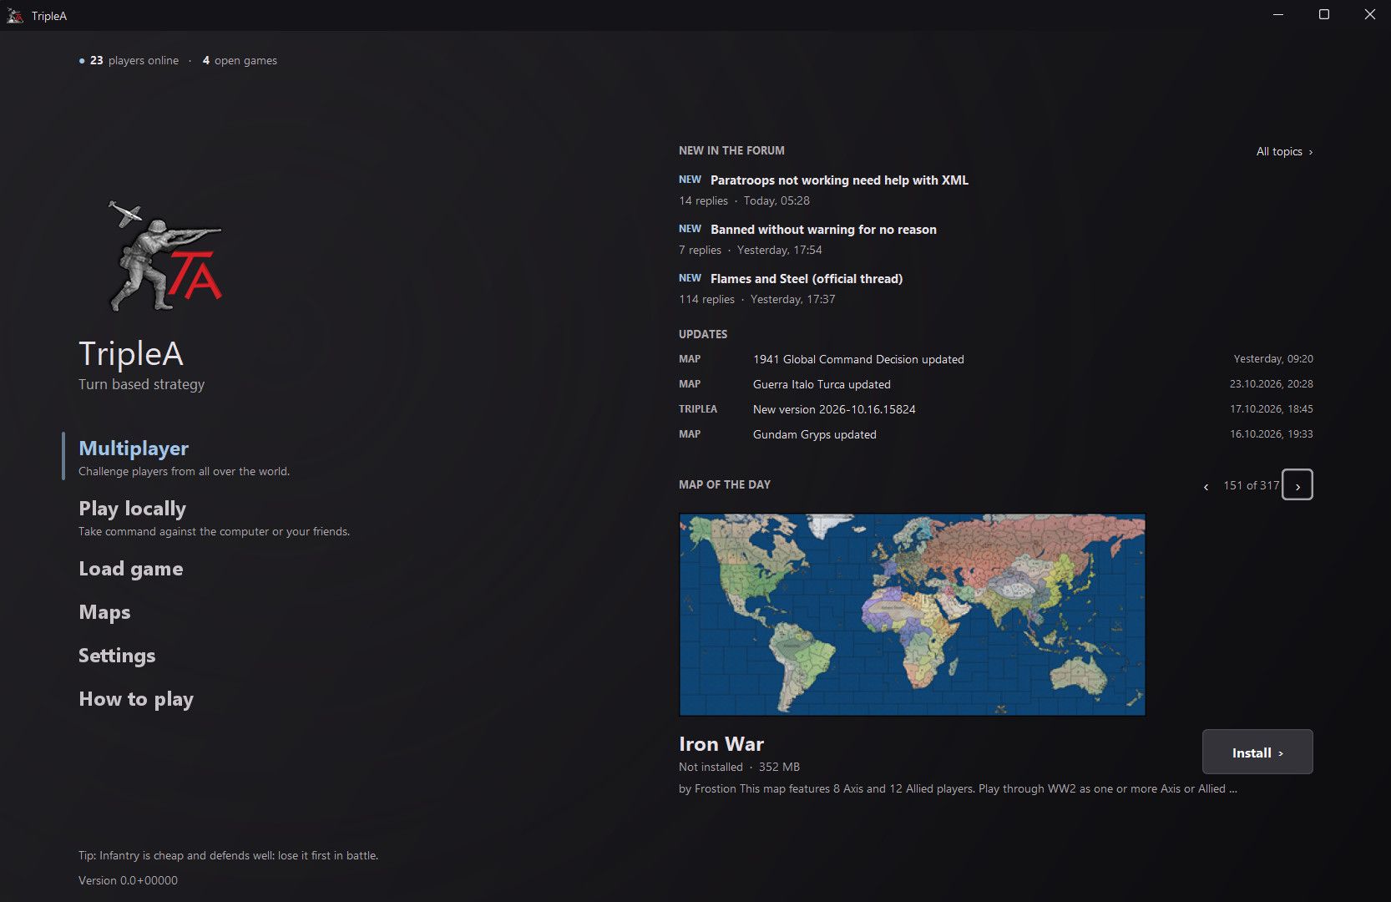The width and height of the screenshot is (1391, 902).
Task: Click the TripleA title bar app icon
Action: coord(14,15)
